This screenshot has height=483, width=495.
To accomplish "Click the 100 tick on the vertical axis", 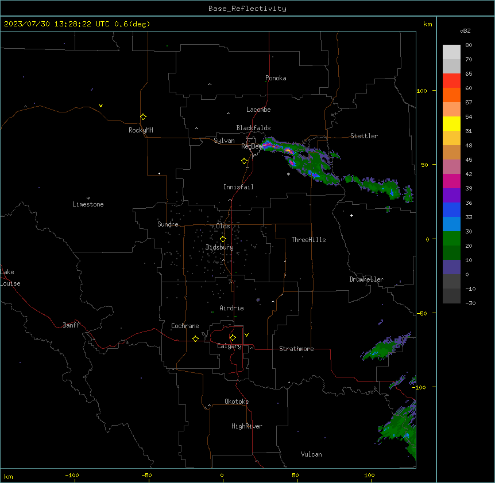I will (x=422, y=91).
